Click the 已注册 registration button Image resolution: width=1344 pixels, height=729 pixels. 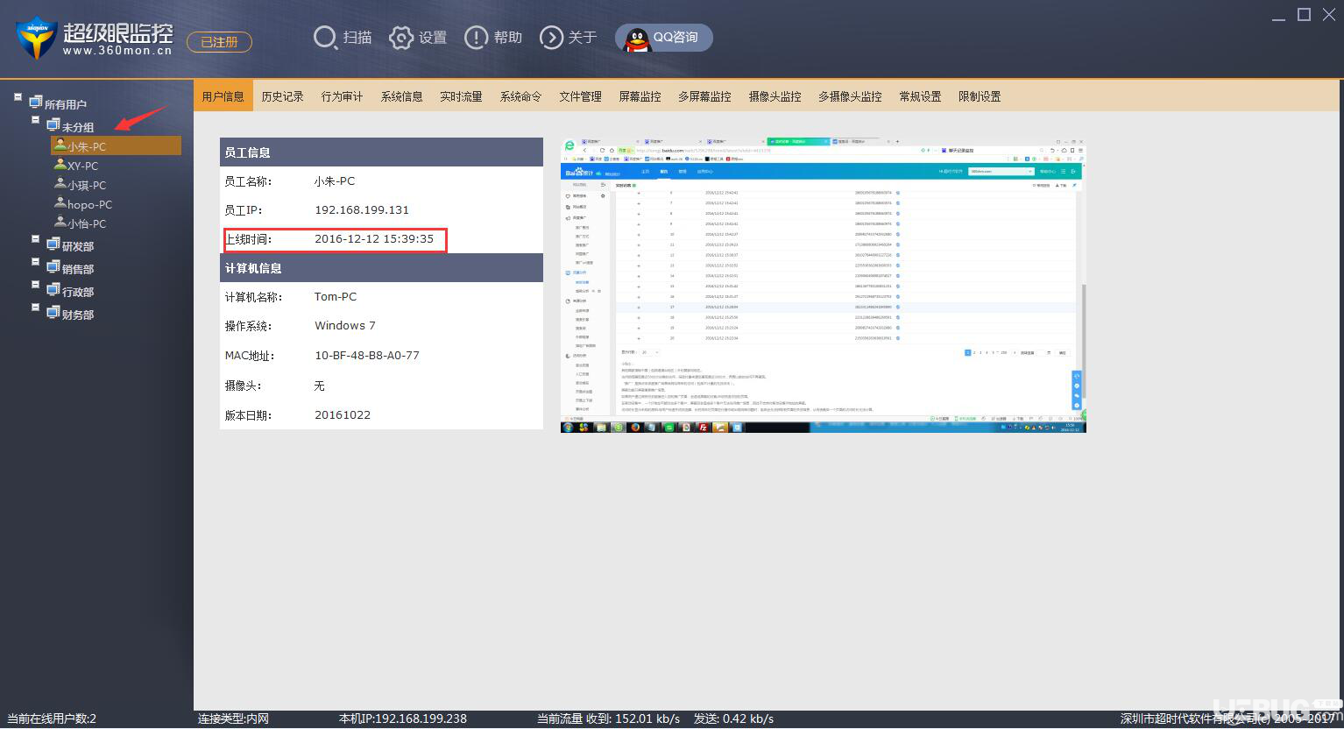[x=220, y=42]
